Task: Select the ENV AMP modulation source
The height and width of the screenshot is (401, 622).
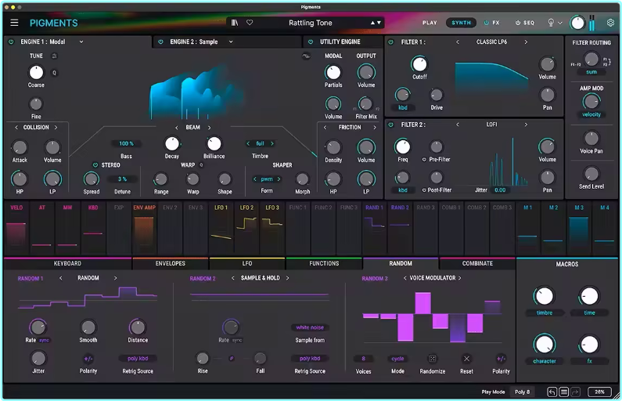Action: (144, 227)
